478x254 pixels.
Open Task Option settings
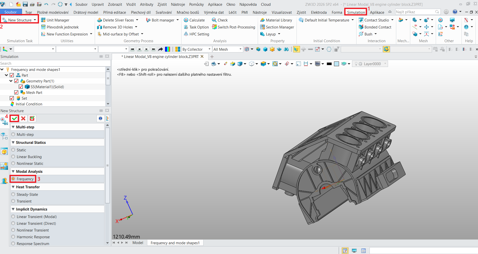(x=196, y=27)
